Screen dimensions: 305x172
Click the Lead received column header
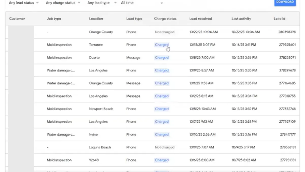[x=201, y=19]
